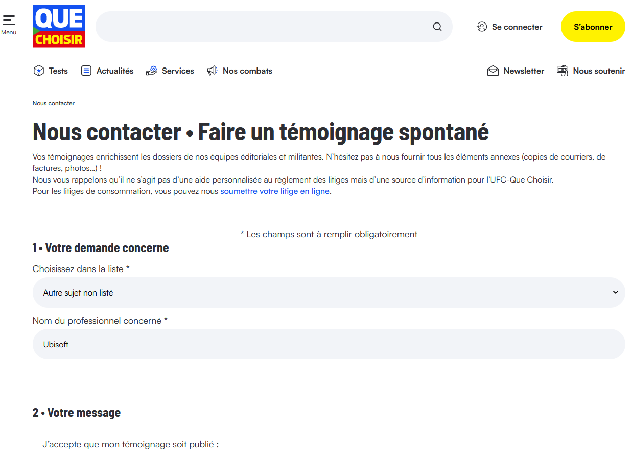Click the Newsletter envelope icon

[x=493, y=71]
